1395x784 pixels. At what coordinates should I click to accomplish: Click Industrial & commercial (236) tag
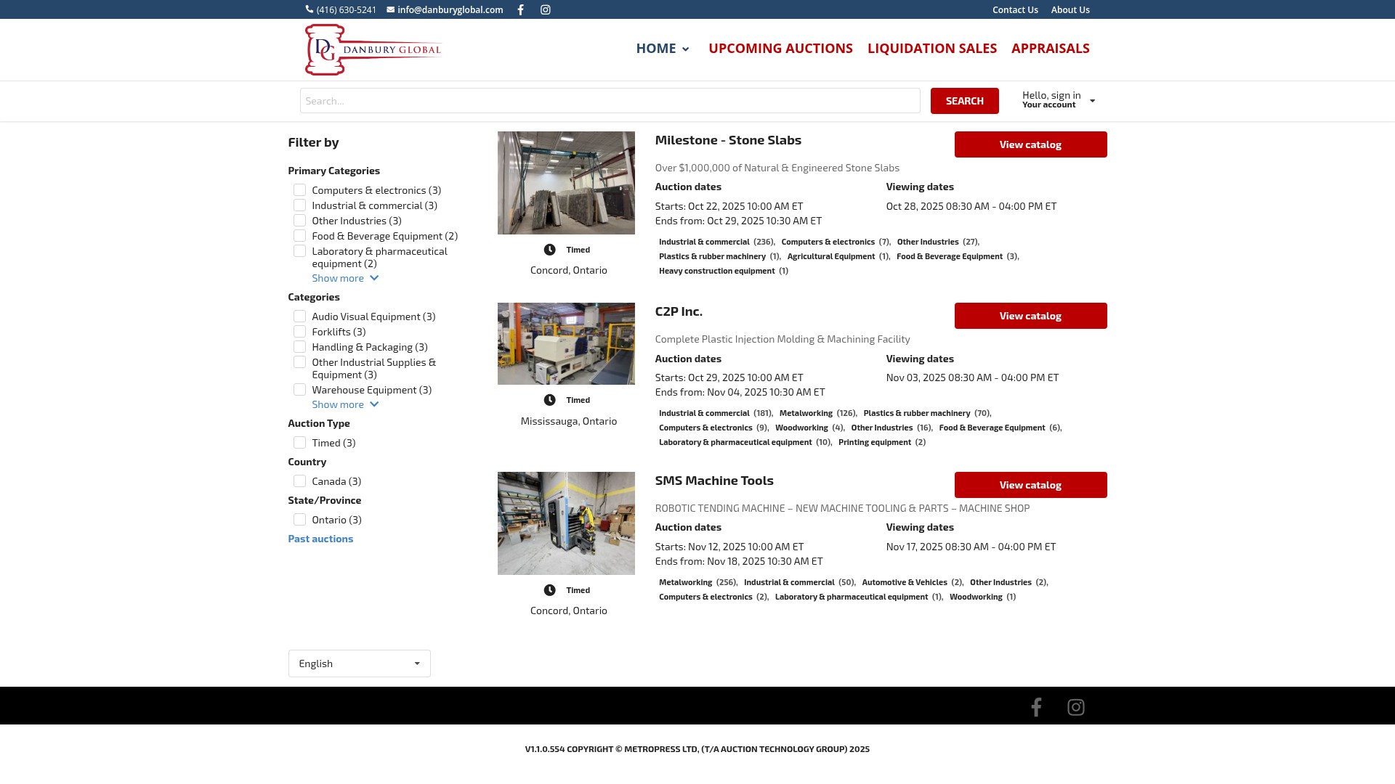(716, 242)
